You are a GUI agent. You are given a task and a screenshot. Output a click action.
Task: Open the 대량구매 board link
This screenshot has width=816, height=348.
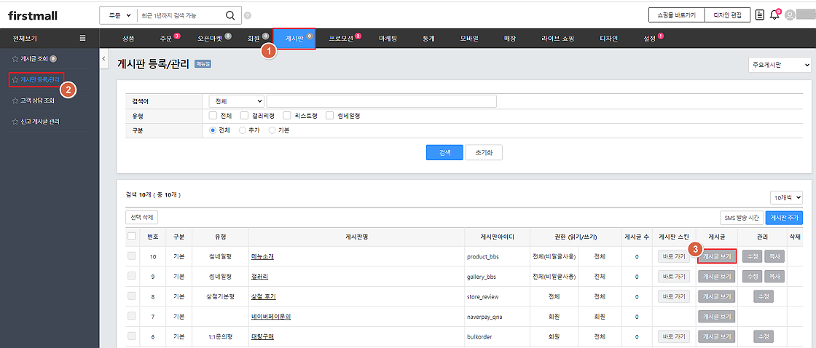coord(262,336)
